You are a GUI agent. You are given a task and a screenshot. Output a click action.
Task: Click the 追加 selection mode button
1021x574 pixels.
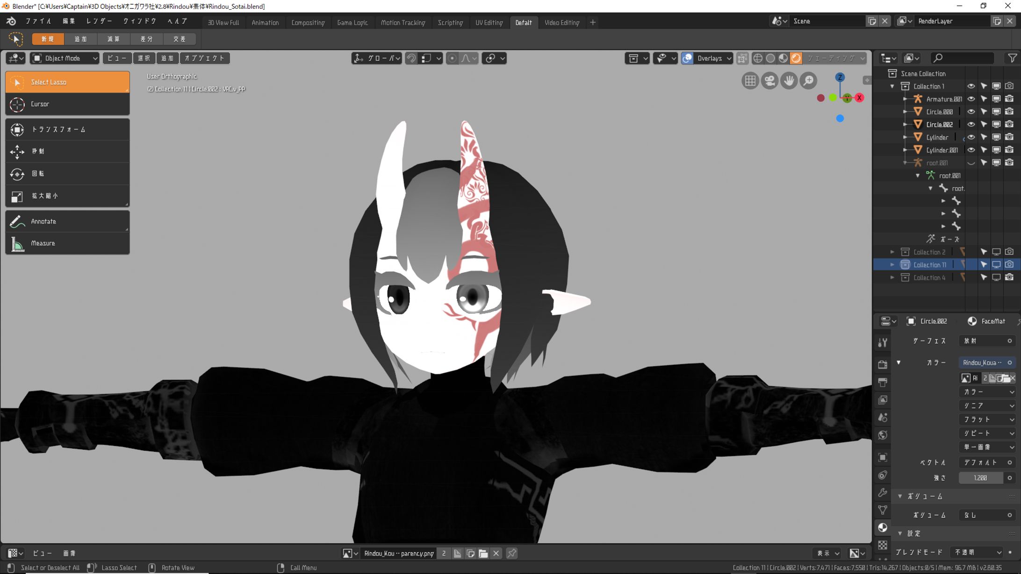(81, 39)
